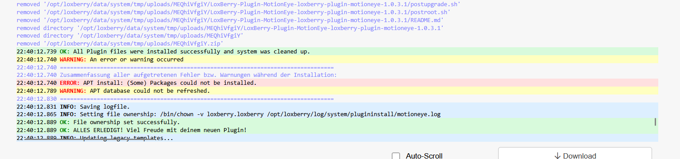This screenshot has width=680, height=159.
Task: Click the 'WARNING: APT database could not be refreshed' line
Action: click(337, 91)
